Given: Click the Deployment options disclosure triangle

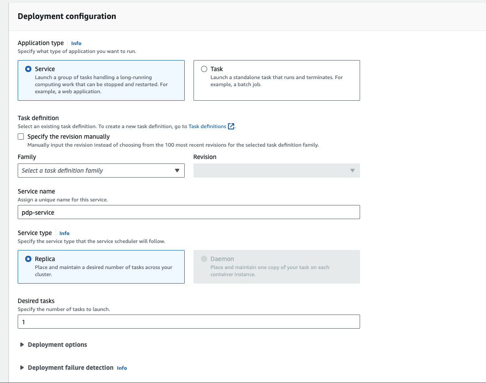Looking at the screenshot, I should pos(22,345).
